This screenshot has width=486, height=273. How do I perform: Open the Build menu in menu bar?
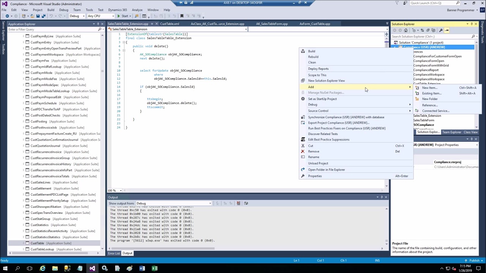(50, 10)
